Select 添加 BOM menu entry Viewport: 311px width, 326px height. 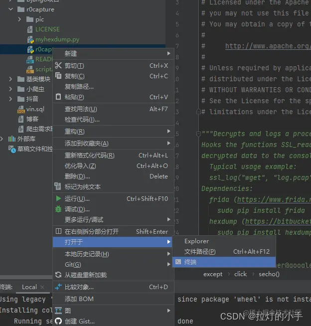tap(113, 299)
